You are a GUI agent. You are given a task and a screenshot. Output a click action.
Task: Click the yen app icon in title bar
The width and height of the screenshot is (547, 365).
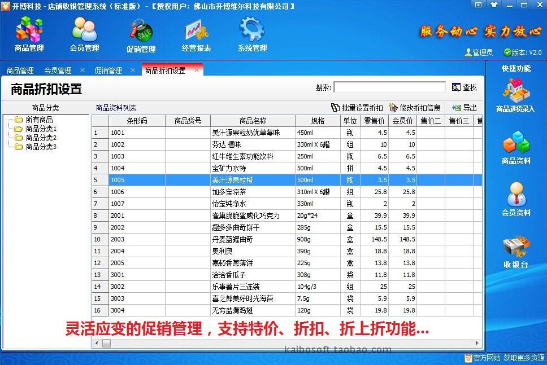click(x=6, y=6)
